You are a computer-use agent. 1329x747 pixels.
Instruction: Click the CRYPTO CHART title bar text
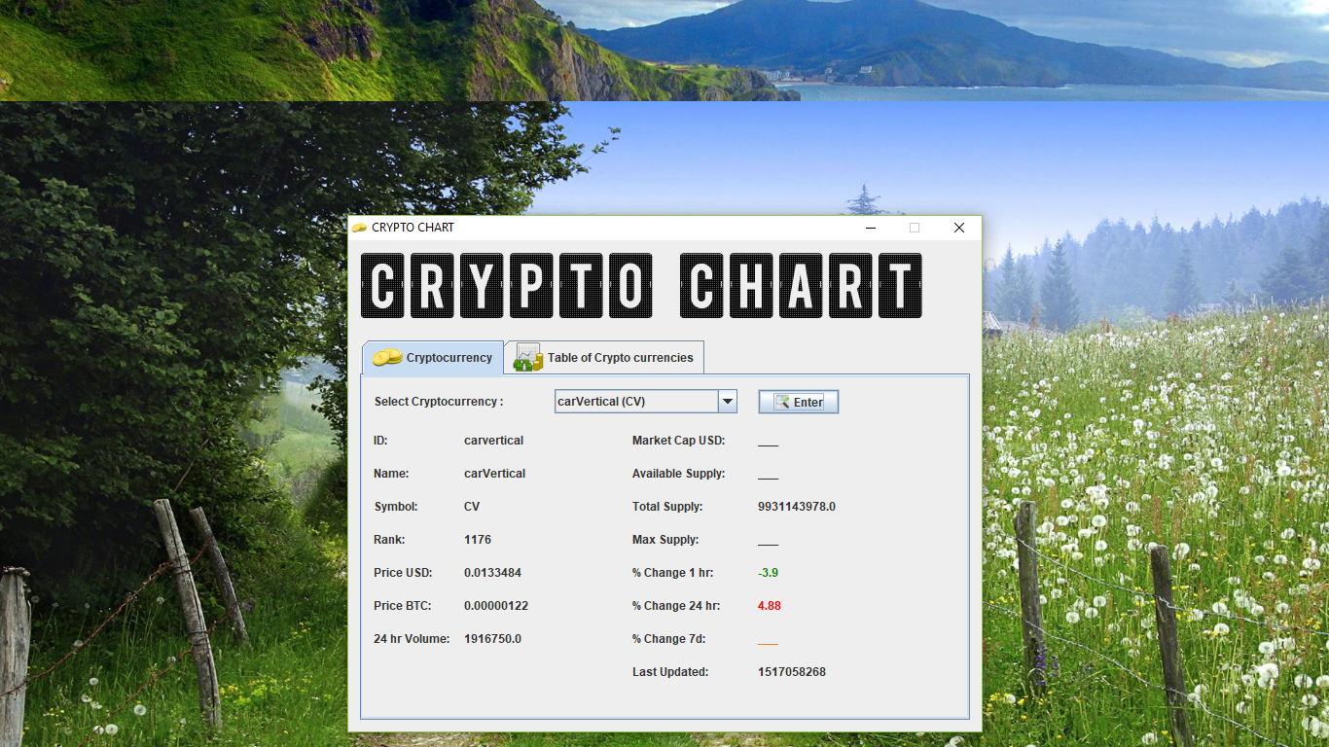point(412,227)
